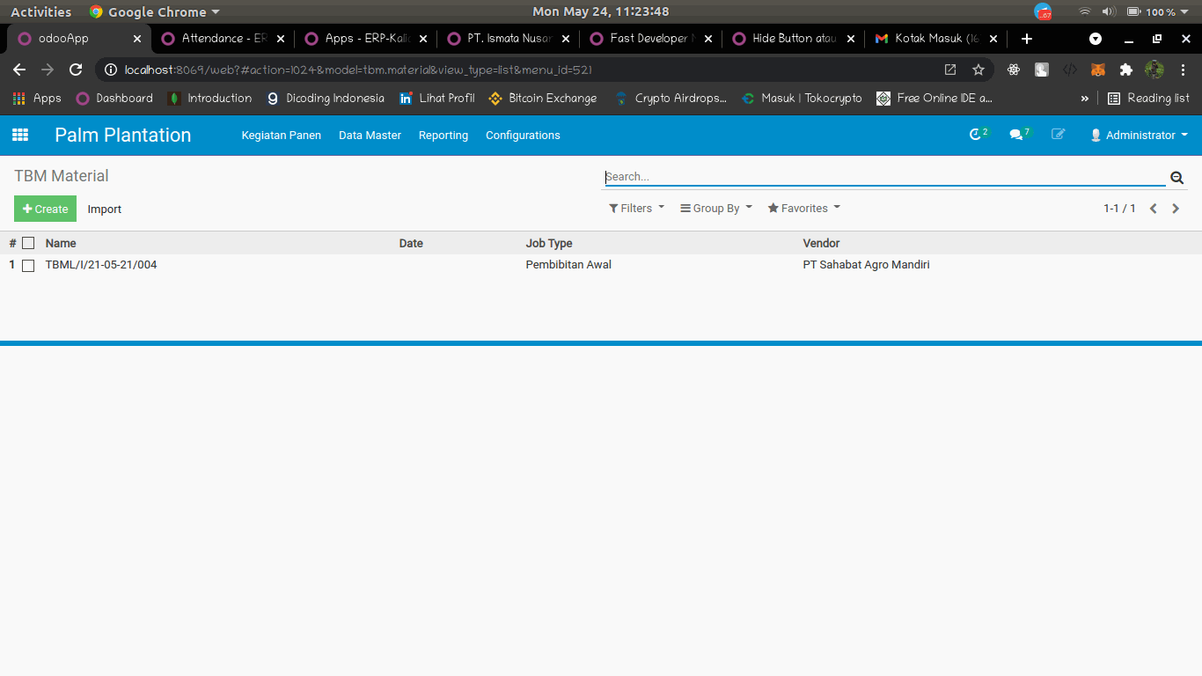Open the Favorites dropdown
This screenshot has width=1202, height=676.
click(803, 209)
